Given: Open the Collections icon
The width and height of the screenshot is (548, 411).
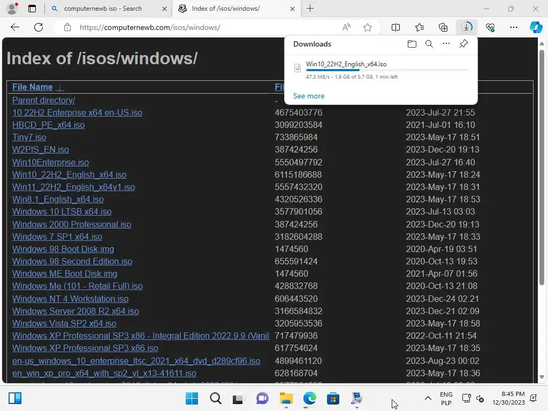Looking at the screenshot, I should pyautogui.click(x=443, y=27).
